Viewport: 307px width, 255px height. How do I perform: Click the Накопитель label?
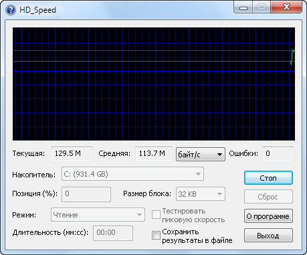click(x=34, y=175)
